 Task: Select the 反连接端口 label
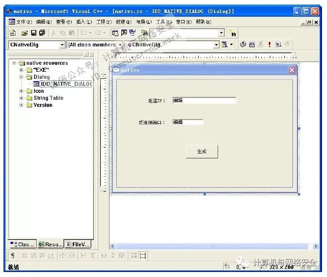151,122
